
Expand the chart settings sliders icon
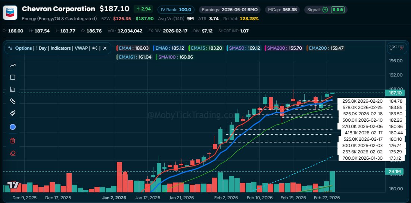(x=10, y=48)
